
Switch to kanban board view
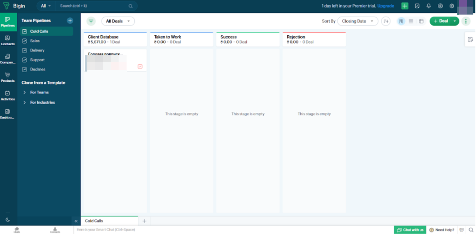[401, 21]
